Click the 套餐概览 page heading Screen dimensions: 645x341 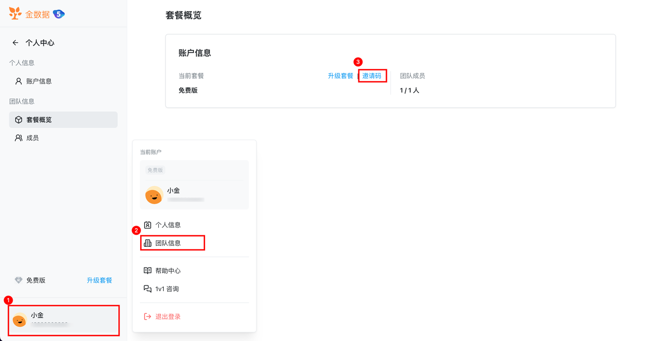(183, 15)
